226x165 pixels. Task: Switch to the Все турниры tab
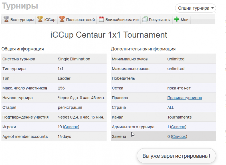(19, 19)
